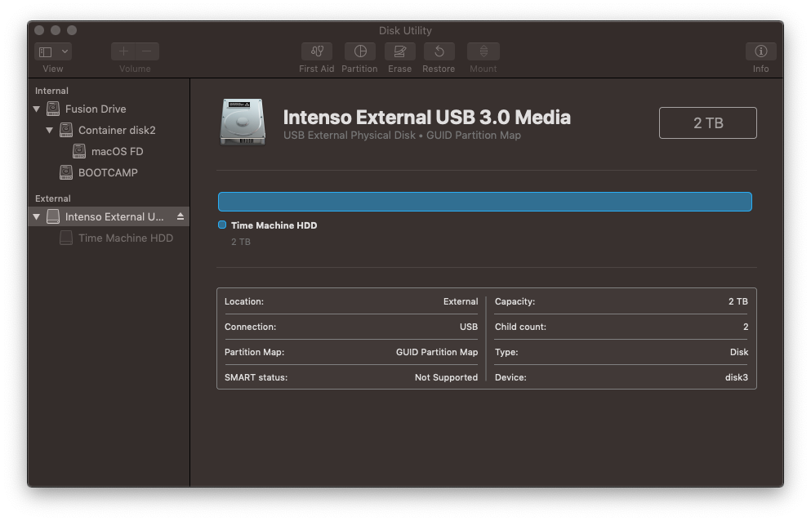
Task: Select Container disk2 in sidebar
Action: click(x=117, y=131)
